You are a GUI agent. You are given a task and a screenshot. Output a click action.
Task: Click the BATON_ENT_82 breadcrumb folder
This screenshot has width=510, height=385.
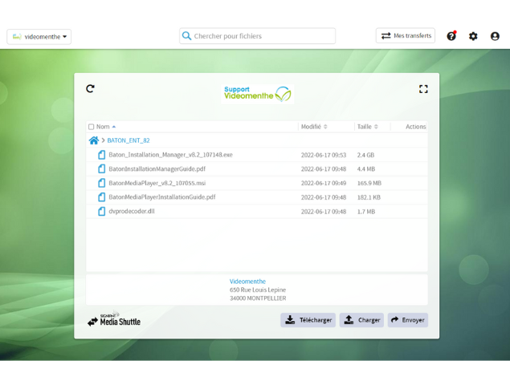click(129, 140)
